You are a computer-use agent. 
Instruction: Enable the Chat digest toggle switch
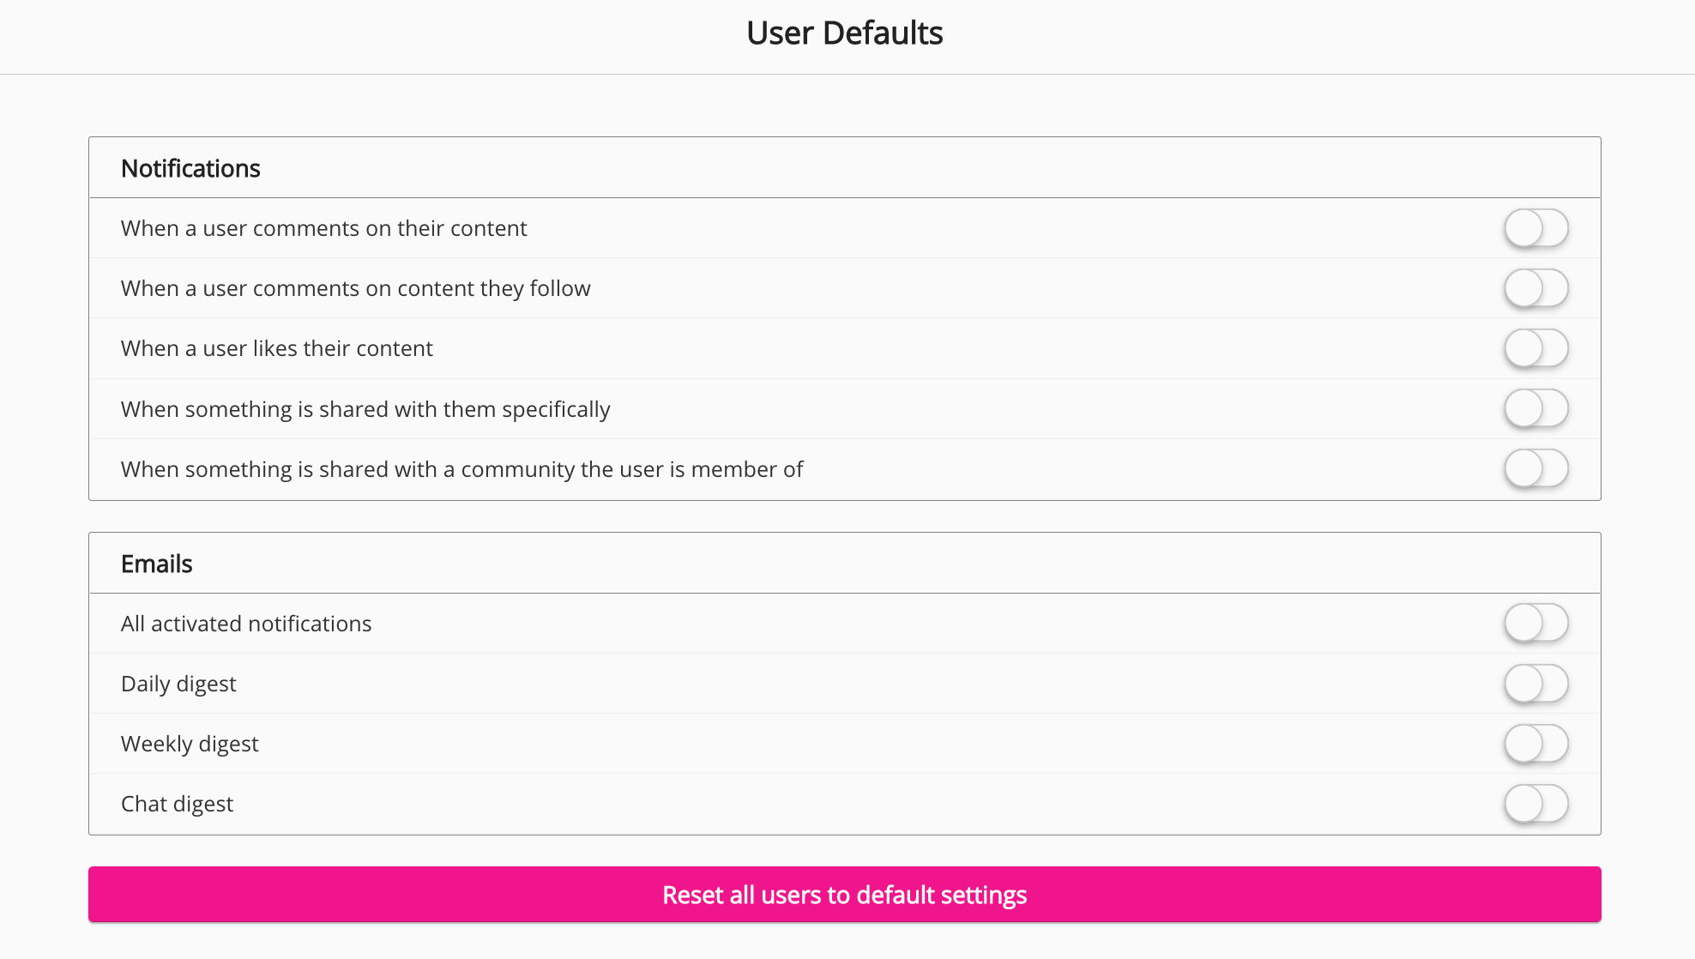pos(1535,804)
